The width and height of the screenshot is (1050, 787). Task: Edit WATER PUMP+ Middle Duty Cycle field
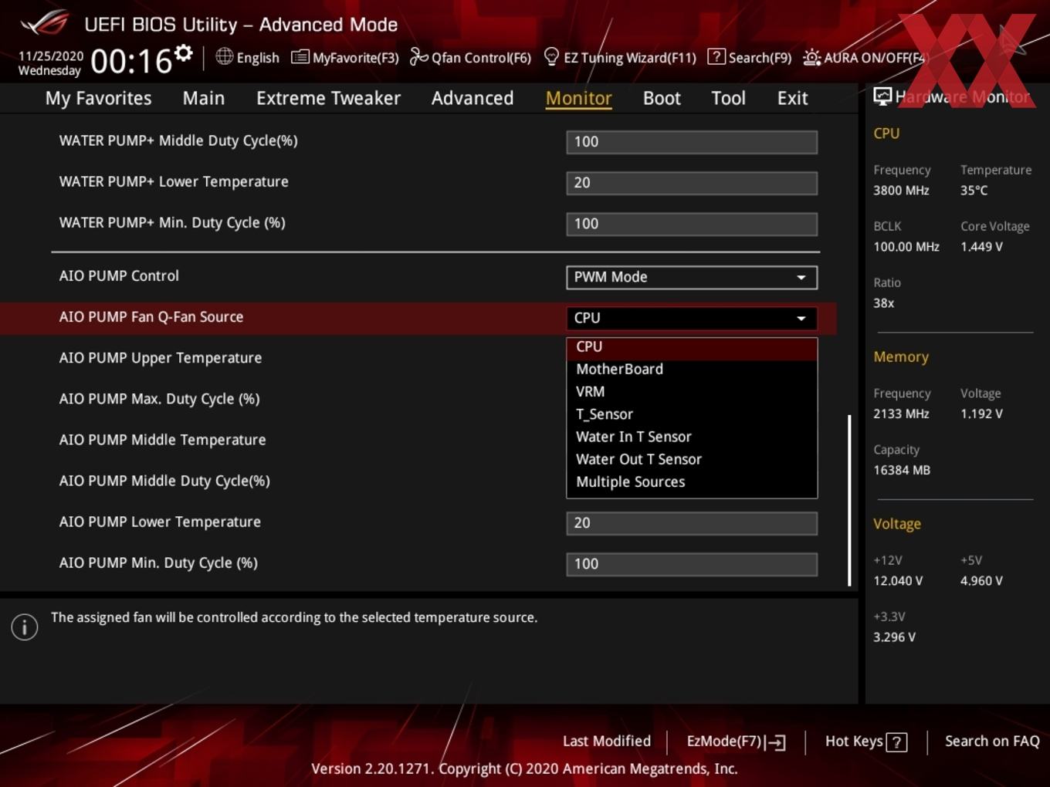click(692, 142)
